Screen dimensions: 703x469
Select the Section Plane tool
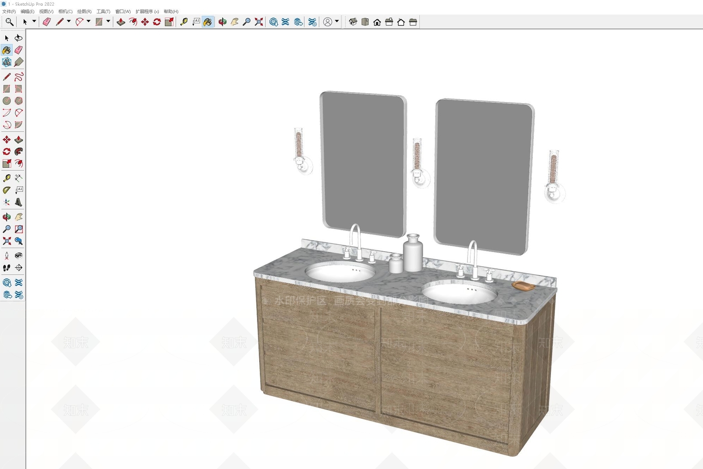tap(18, 267)
